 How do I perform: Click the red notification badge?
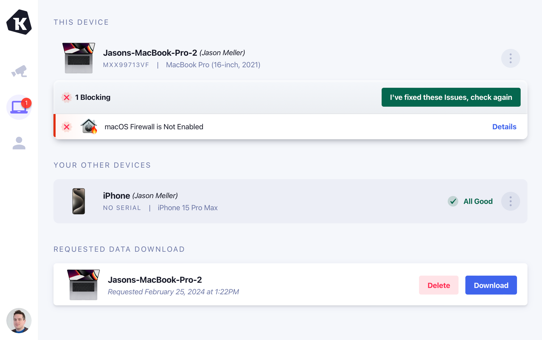click(26, 103)
